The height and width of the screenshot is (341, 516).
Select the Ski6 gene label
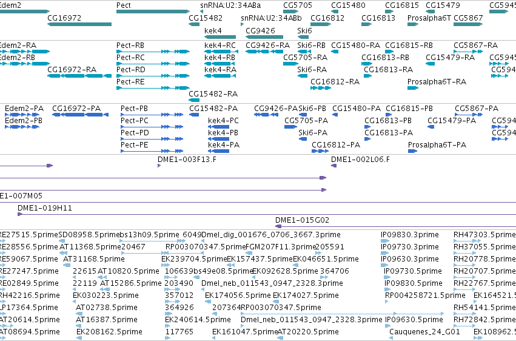click(304, 30)
